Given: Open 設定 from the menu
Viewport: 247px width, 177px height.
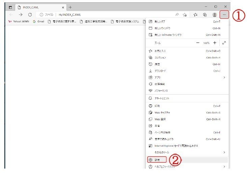Looking at the screenshot, I should click(187, 160).
